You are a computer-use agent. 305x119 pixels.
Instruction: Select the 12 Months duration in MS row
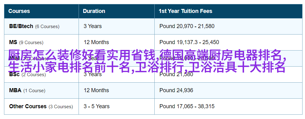[x=96, y=42]
